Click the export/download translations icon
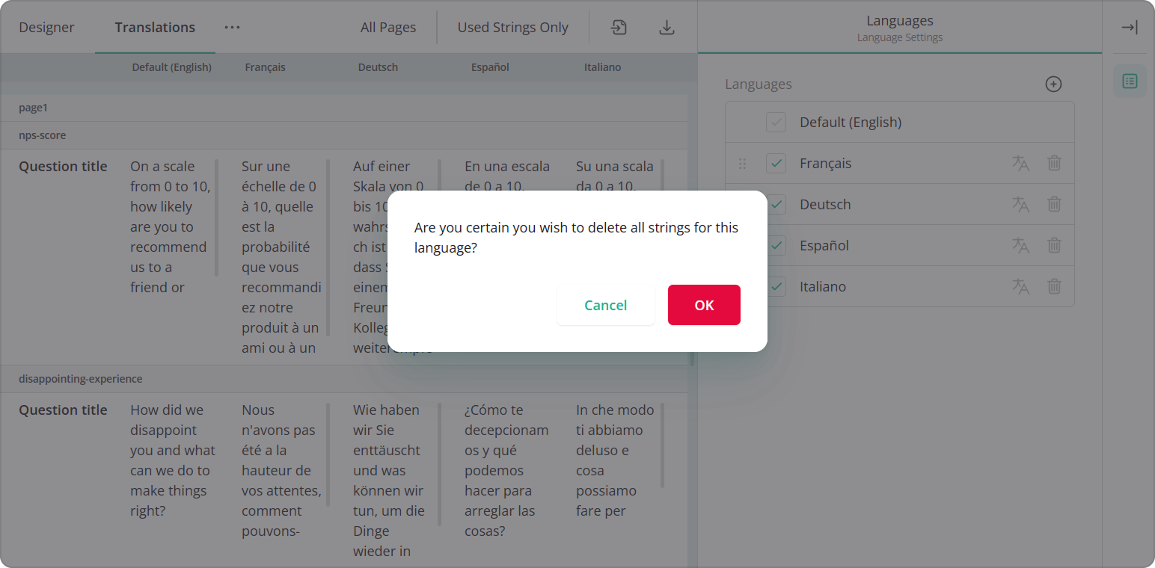This screenshot has height=568, width=1155. 666,27
